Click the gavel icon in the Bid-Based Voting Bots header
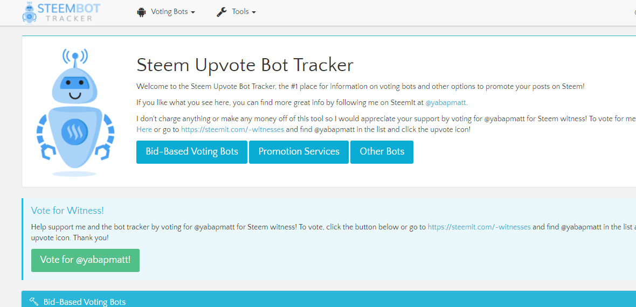Viewport: 636px width, 307px height. pos(34,301)
